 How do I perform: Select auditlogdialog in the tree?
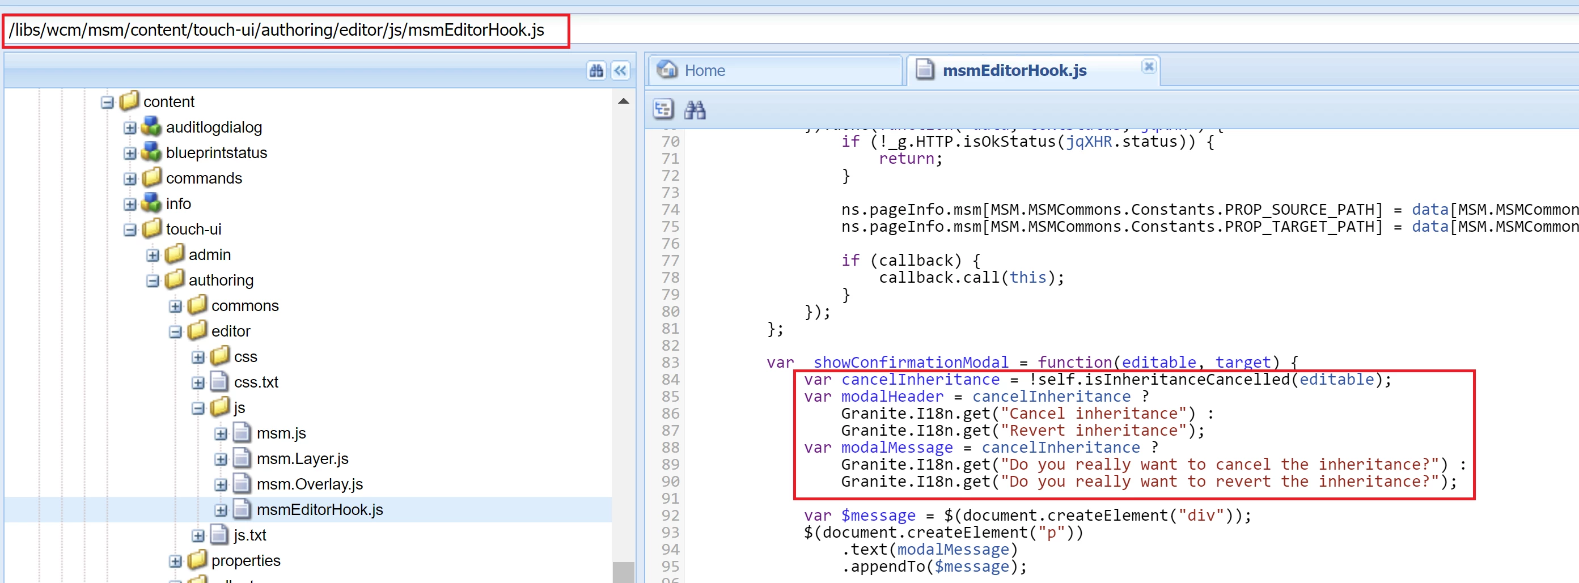click(x=214, y=127)
